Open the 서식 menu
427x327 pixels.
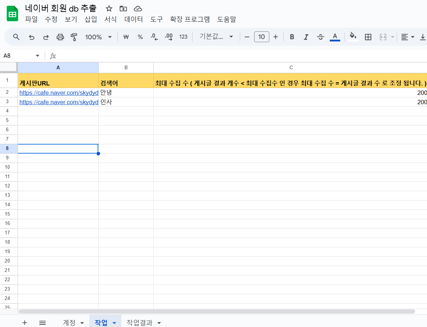[x=111, y=19]
